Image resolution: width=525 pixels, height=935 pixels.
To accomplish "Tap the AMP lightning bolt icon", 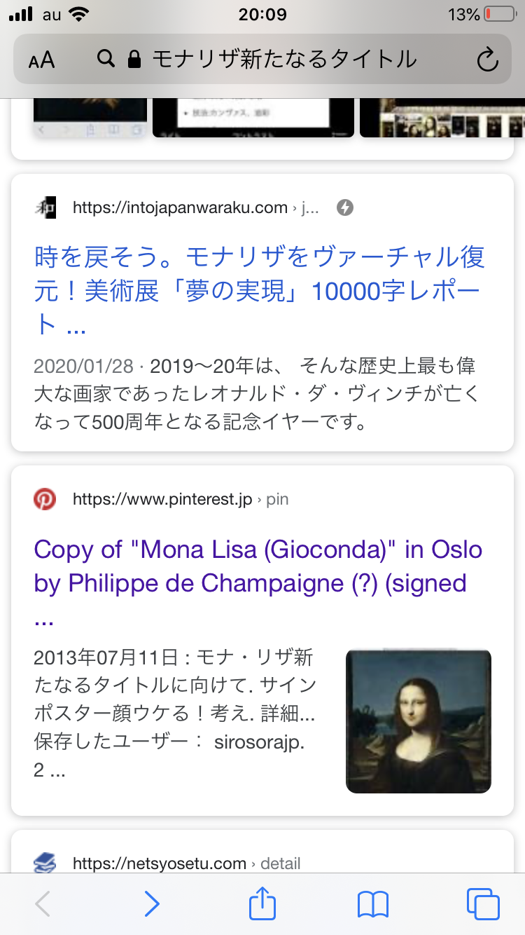I will point(345,207).
